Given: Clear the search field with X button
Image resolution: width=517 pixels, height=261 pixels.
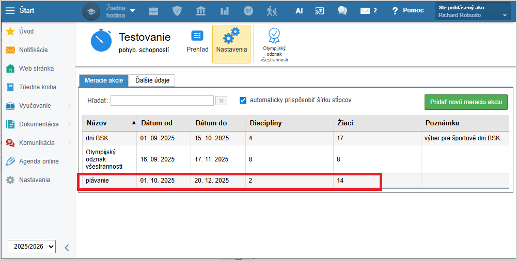Looking at the screenshot, I should click(x=221, y=101).
